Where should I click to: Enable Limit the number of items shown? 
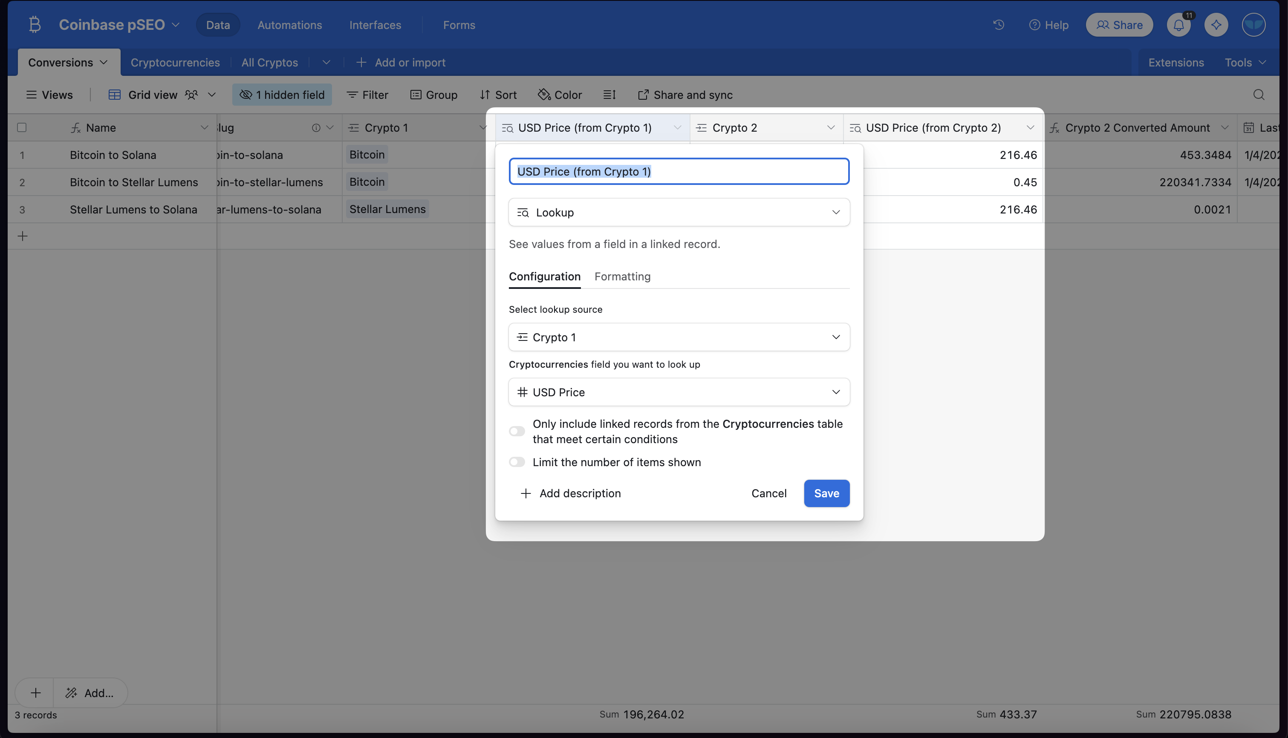pyautogui.click(x=517, y=462)
